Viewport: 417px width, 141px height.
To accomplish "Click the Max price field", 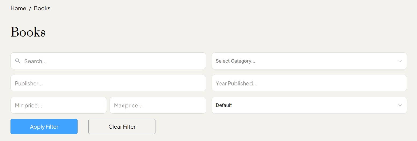I will click(x=158, y=105).
